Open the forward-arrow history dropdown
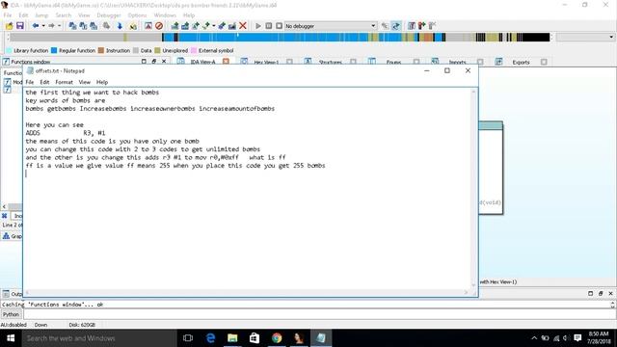The height and width of the screenshot is (347, 617). 59,26
